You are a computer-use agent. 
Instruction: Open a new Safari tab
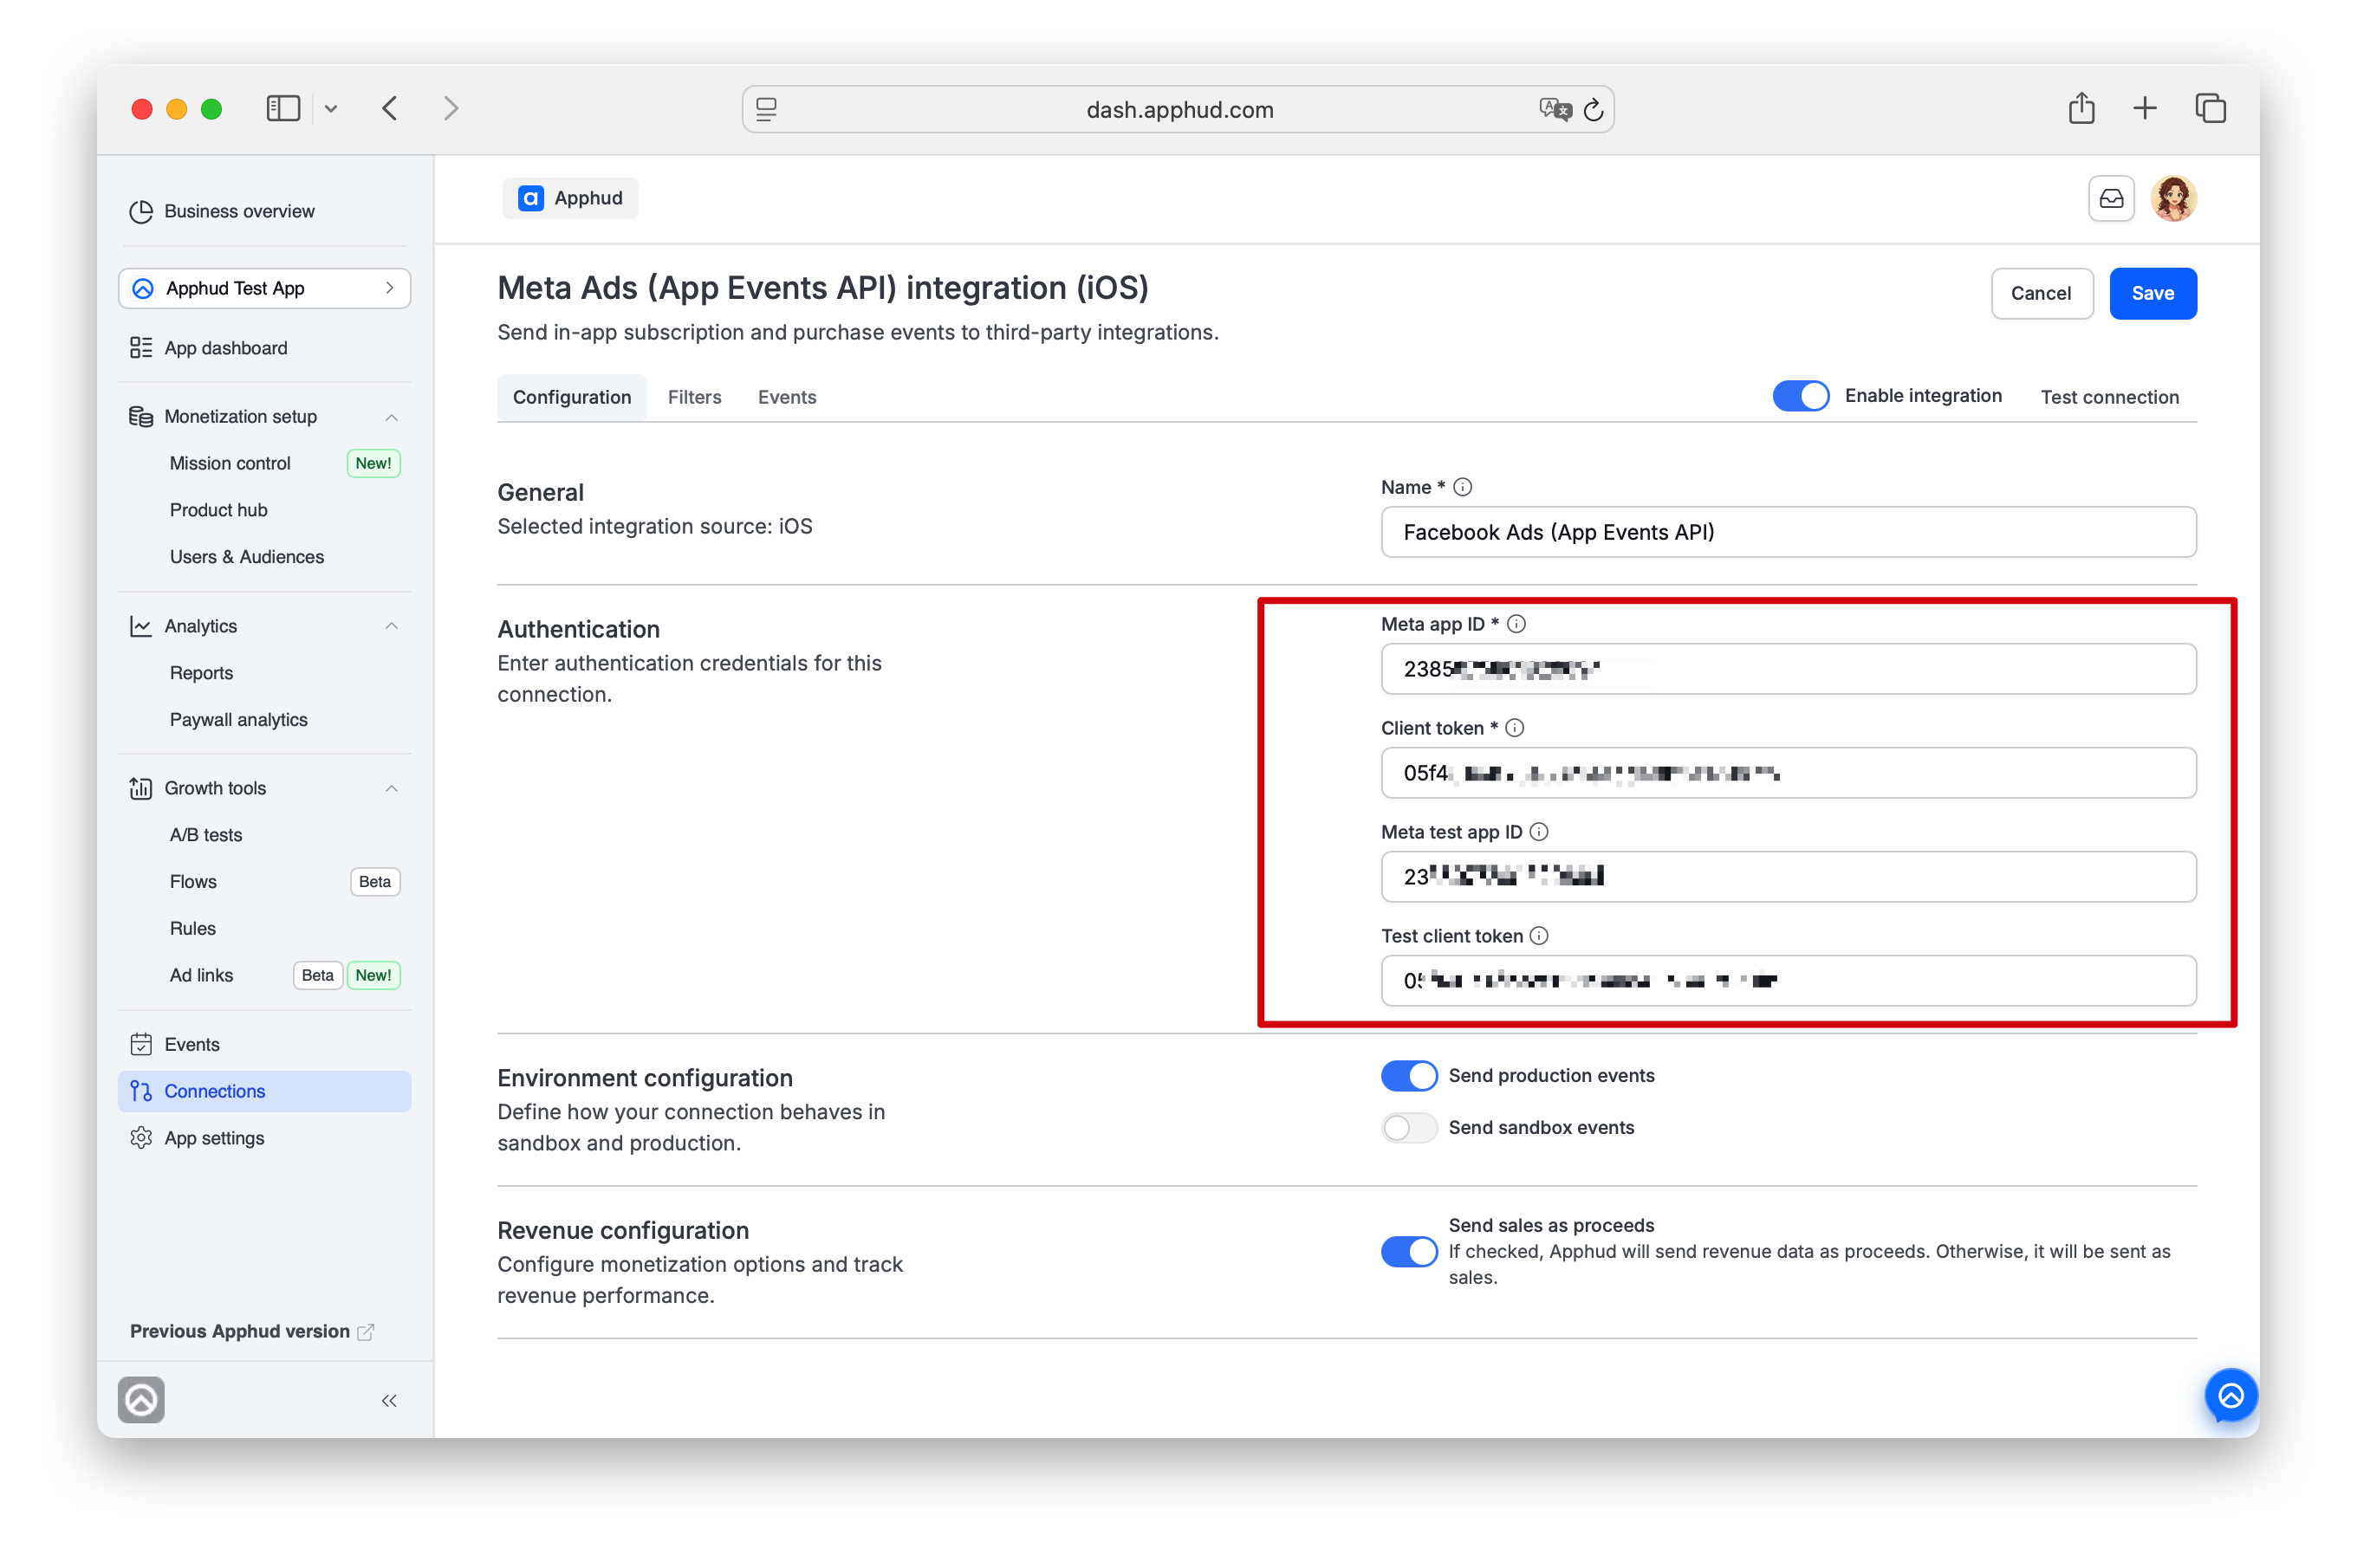tap(2144, 108)
